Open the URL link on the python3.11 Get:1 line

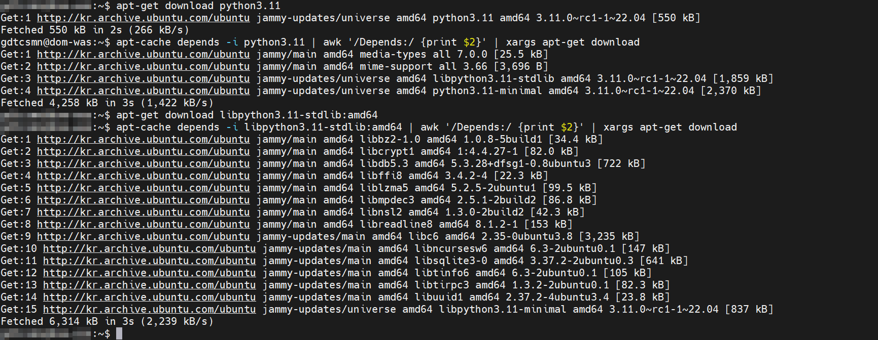144,18
